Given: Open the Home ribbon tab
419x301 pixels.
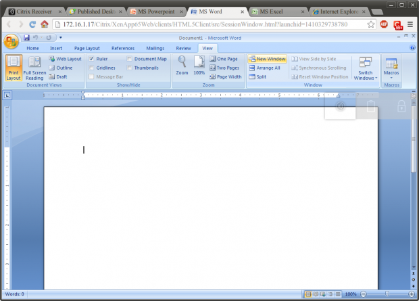Looking at the screenshot, I should click(x=32, y=48).
